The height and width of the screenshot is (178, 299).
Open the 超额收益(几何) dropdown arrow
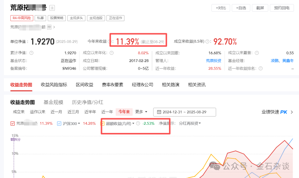[x=133, y=123]
